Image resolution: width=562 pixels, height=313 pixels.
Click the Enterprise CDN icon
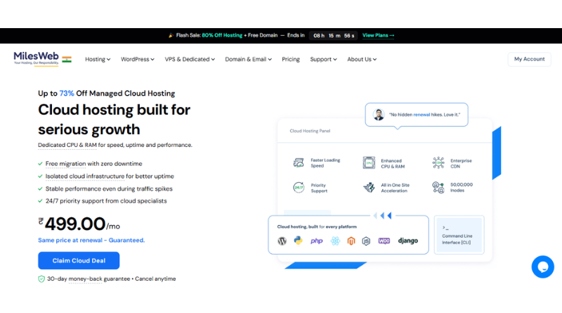(438, 162)
